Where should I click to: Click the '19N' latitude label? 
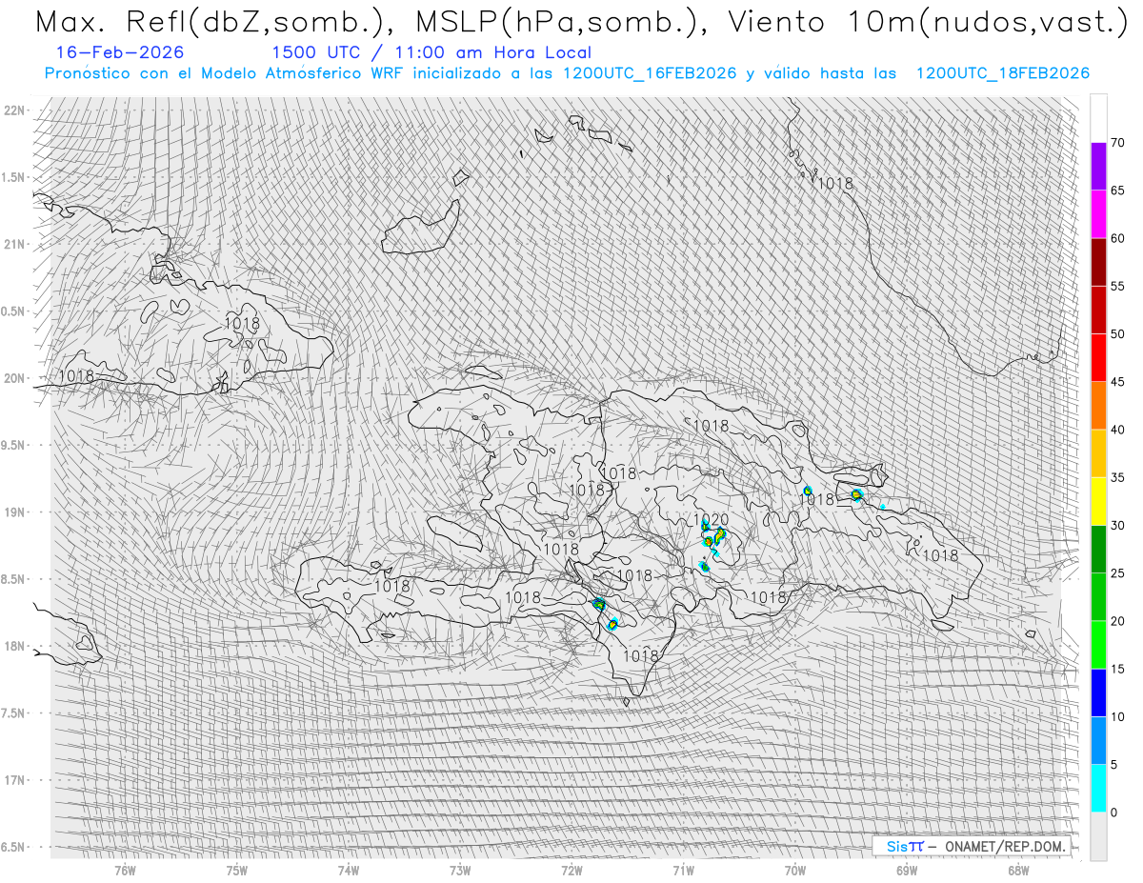tap(15, 512)
